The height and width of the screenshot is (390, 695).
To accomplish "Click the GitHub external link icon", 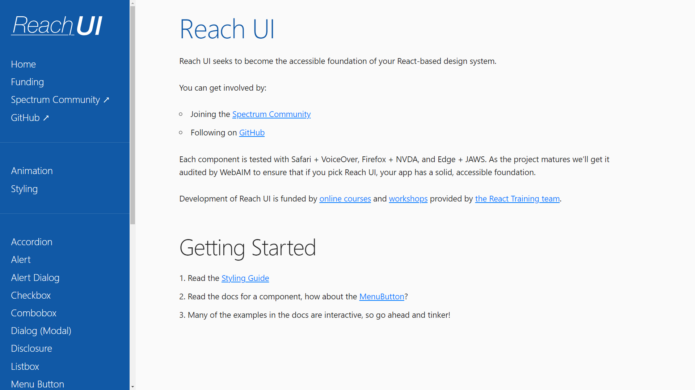I will [x=46, y=118].
